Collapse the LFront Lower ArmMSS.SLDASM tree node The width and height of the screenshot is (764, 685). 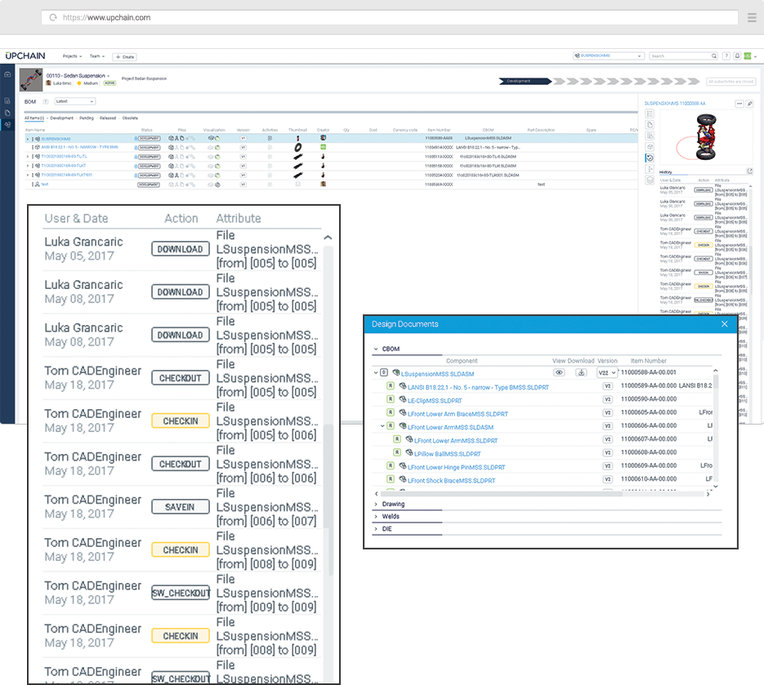click(383, 426)
